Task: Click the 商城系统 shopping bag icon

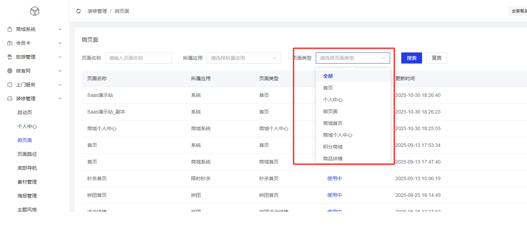Action: click(10, 29)
